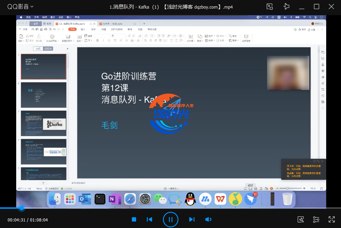Pin the player window on top
The image size is (341, 228).
point(286,7)
